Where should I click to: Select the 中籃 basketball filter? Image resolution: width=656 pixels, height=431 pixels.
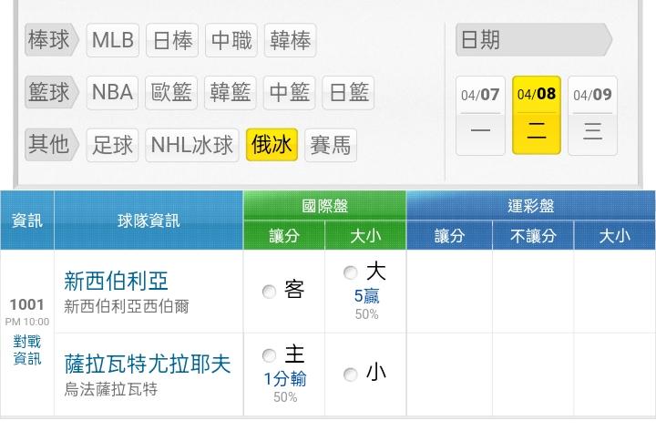[x=290, y=92]
